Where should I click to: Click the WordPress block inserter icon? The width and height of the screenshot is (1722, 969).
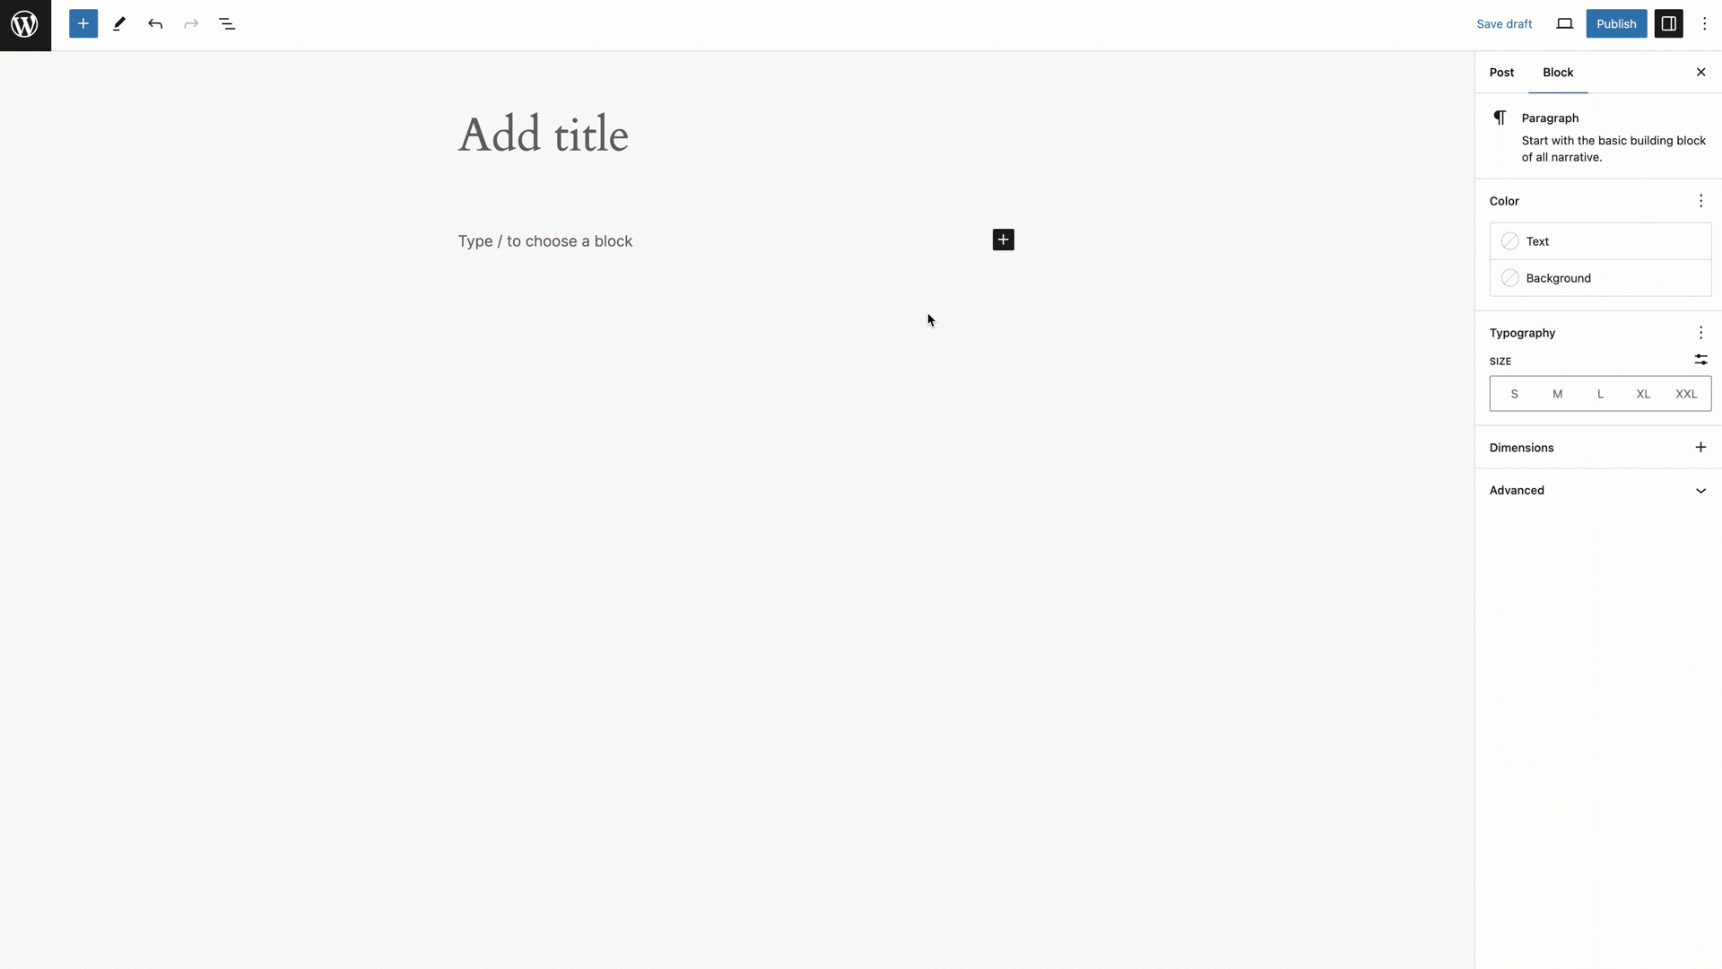point(83,23)
